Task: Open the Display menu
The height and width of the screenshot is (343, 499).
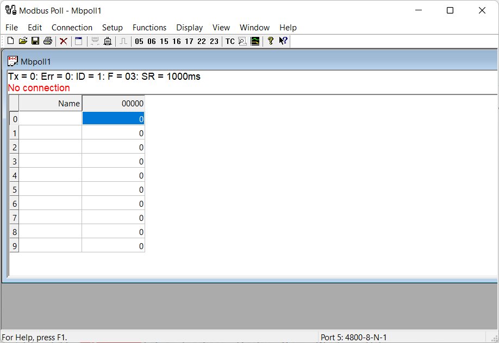Action: (189, 28)
